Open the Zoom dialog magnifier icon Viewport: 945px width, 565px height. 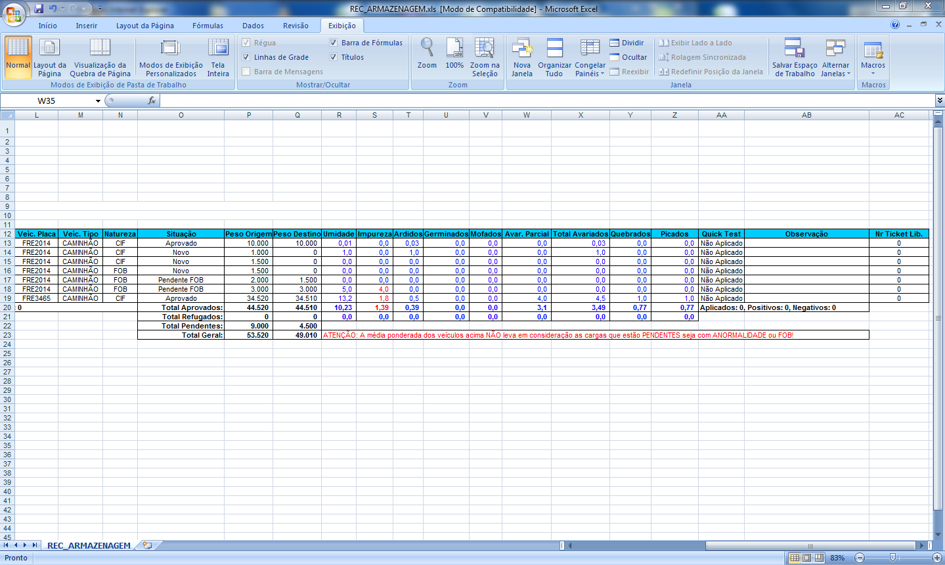coord(427,48)
